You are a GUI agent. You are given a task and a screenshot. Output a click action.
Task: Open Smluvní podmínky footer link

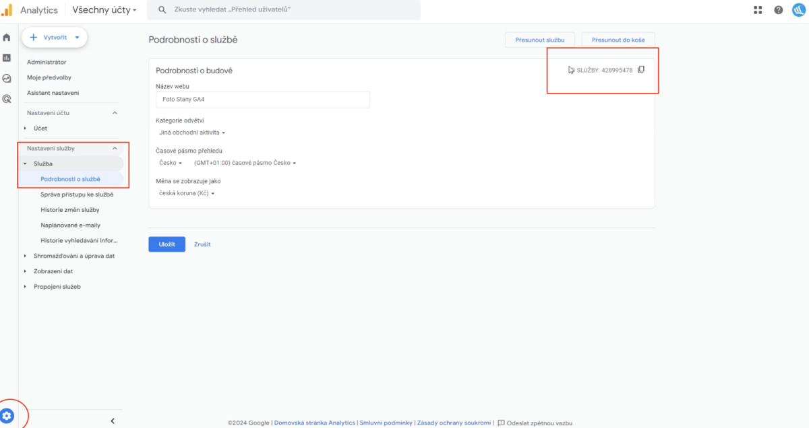click(386, 423)
